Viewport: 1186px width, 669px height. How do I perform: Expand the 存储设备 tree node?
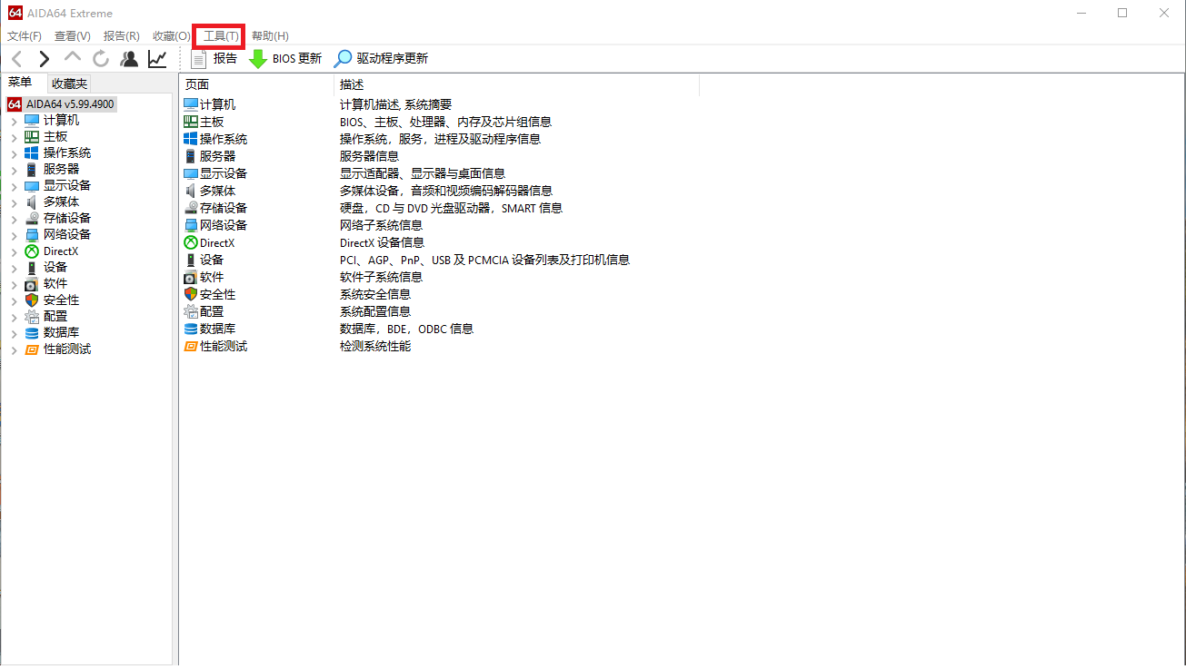14,219
